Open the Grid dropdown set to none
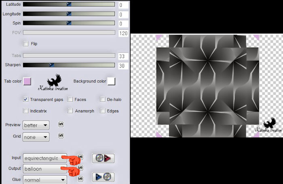283x184 pixels. point(36,137)
